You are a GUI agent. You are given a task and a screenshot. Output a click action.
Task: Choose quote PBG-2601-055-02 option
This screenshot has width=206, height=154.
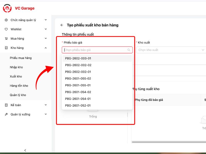click(78, 79)
